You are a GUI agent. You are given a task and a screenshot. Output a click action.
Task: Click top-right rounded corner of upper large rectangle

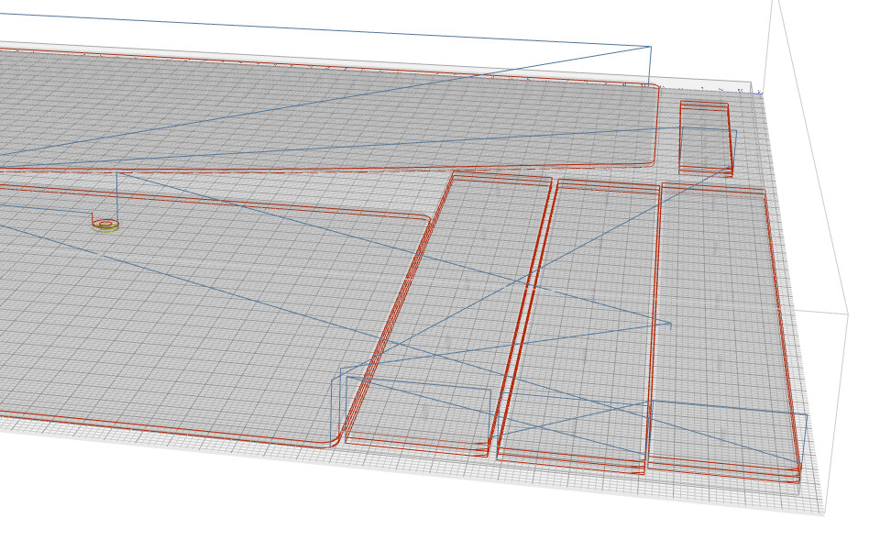pos(654,89)
